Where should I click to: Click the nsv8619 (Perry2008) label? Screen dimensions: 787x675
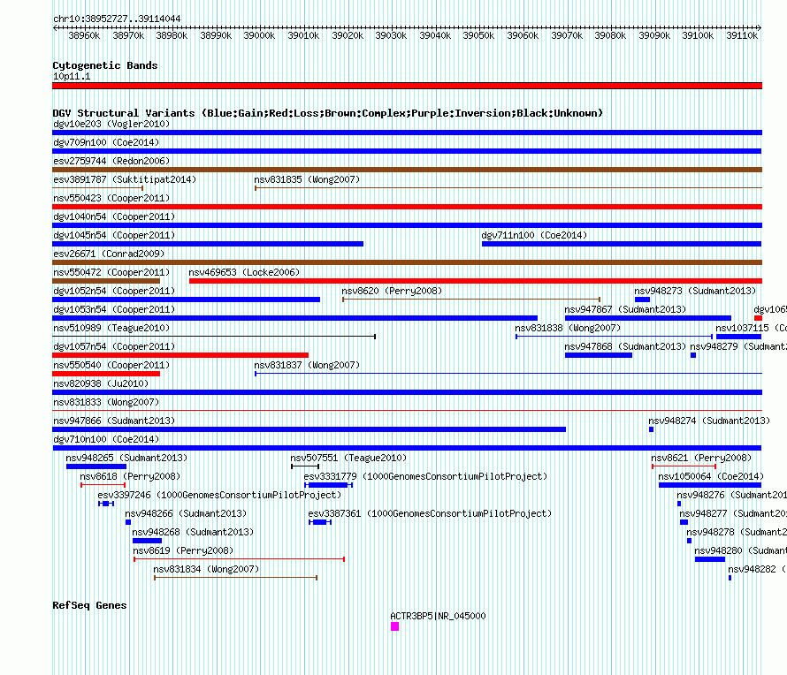pos(183,550)
